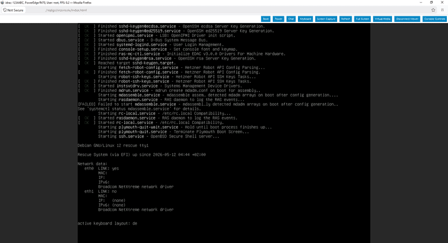The image size is (448, 243).
Task: Open the Chat button
Action: [291, 19]
